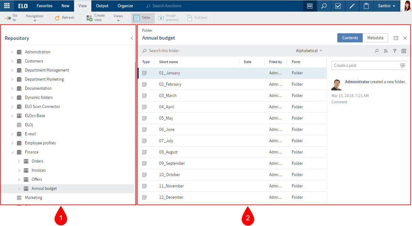Image resolution: width=412 pixels, height=226 pixels.
Task: Click the Create a post field
Action: coord(366,65)
